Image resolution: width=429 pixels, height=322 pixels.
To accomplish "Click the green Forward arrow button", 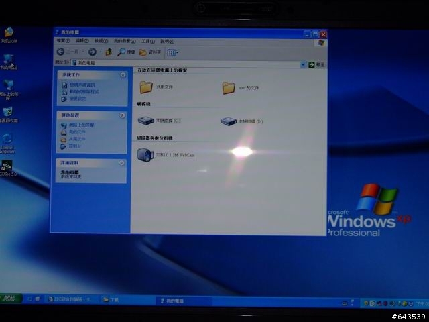I will 93,52.
